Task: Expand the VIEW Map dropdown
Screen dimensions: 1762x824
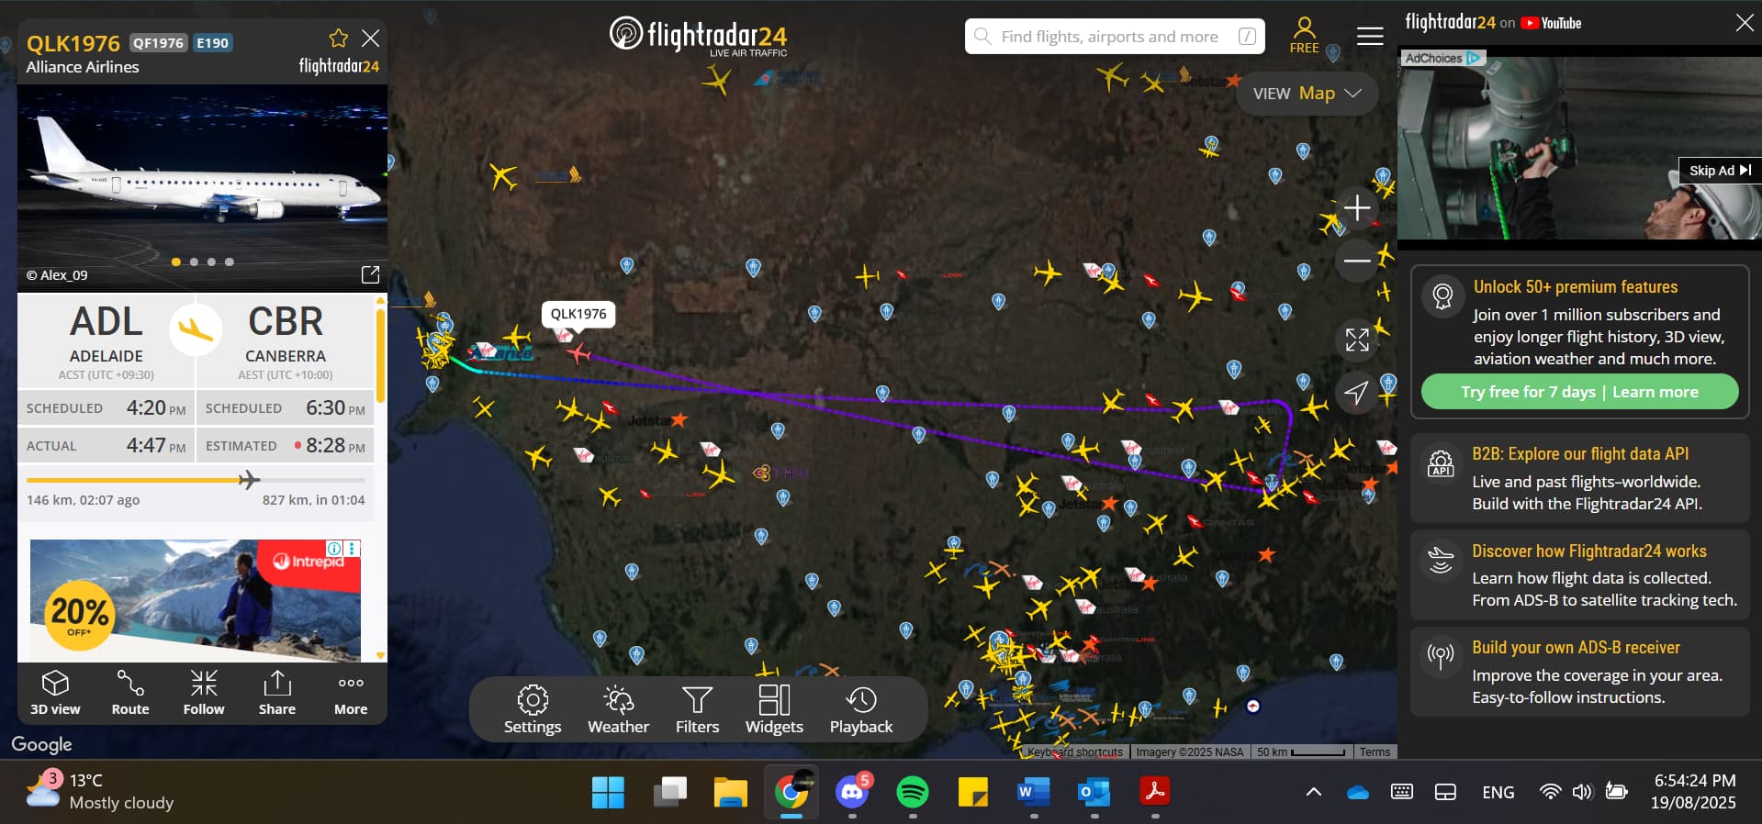Action: pos(1307,94)
